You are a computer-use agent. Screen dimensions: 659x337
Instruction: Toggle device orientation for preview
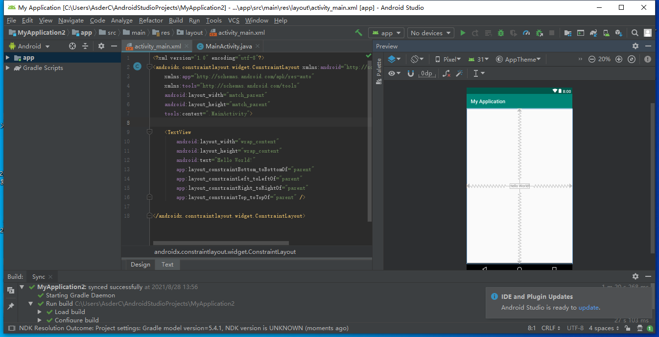[x=417, y=59]
